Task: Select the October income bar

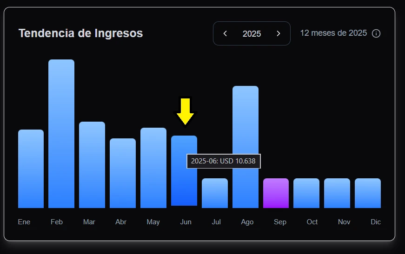Action: (x=306, y=193)
